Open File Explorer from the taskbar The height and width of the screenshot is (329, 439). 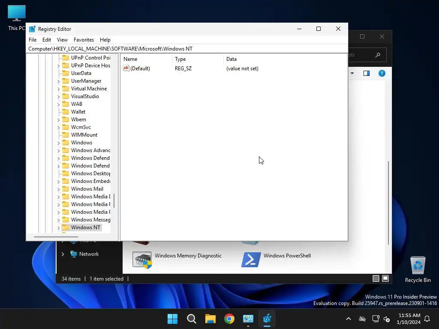tap(210, 319)
